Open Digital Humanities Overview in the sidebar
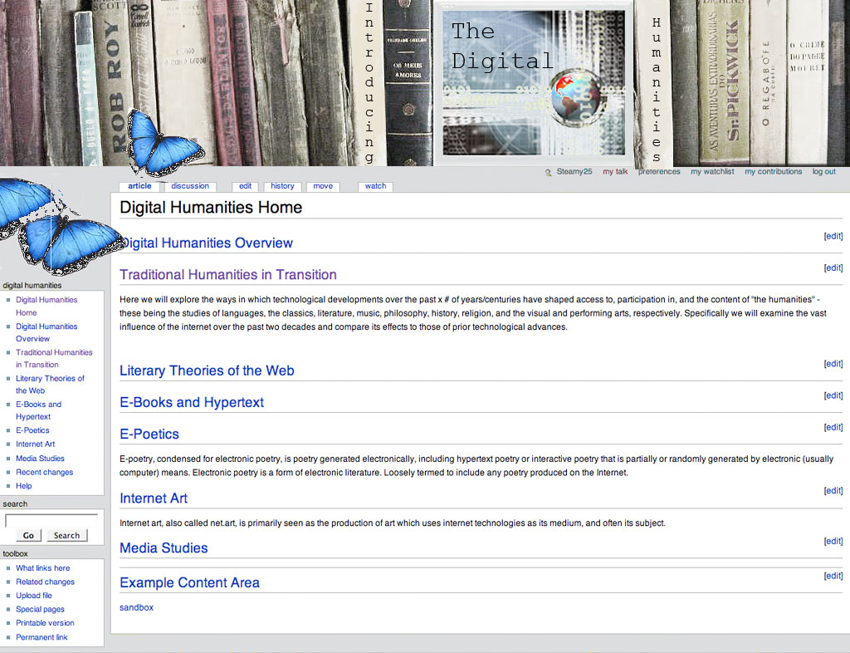 tap(46, 332)
